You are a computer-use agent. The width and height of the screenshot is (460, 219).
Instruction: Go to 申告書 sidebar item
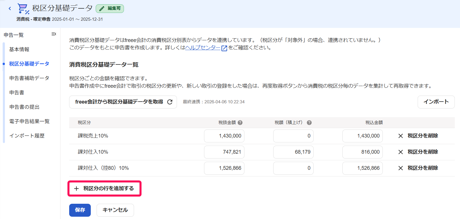point(17,93)
